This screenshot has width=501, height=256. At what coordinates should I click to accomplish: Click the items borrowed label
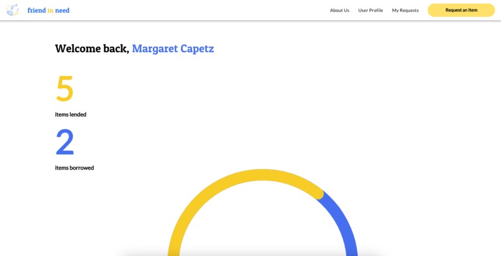(x=75, y=168)
